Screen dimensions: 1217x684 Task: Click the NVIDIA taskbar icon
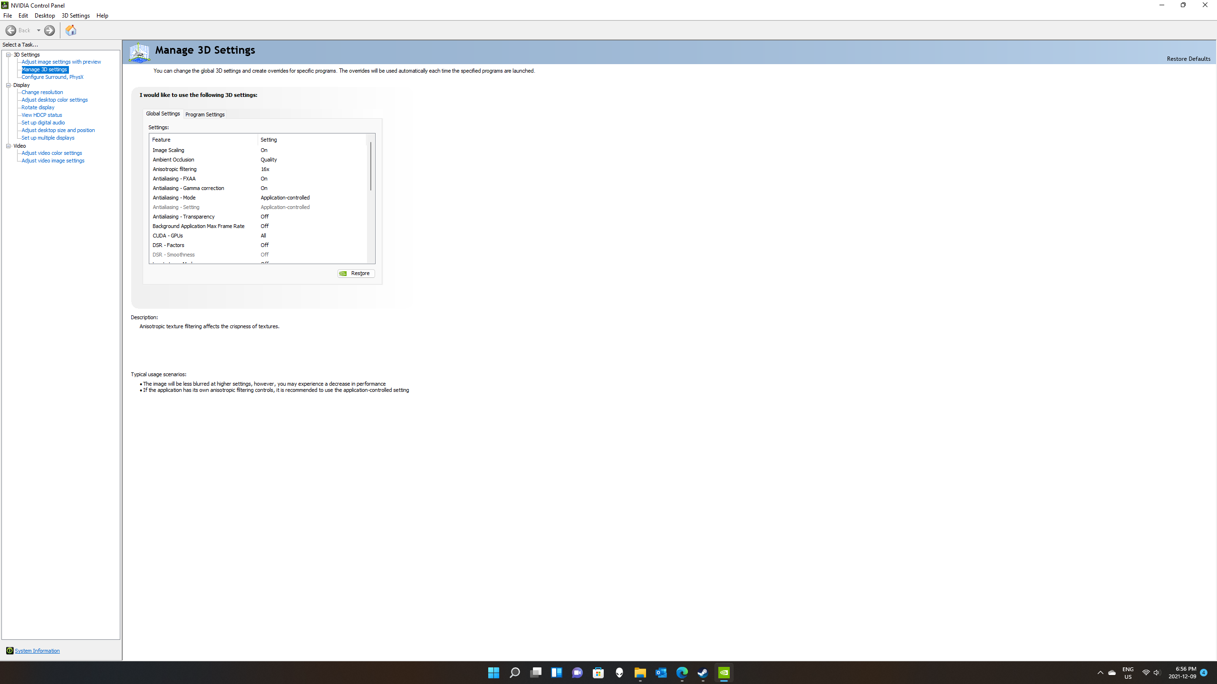[x=724, y=673]
